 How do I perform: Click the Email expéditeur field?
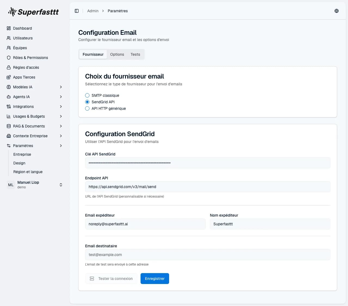145,224
